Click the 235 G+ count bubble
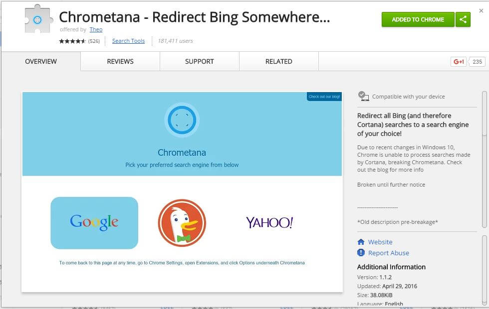Screen dimensions: 489x309 click(477, 62)
